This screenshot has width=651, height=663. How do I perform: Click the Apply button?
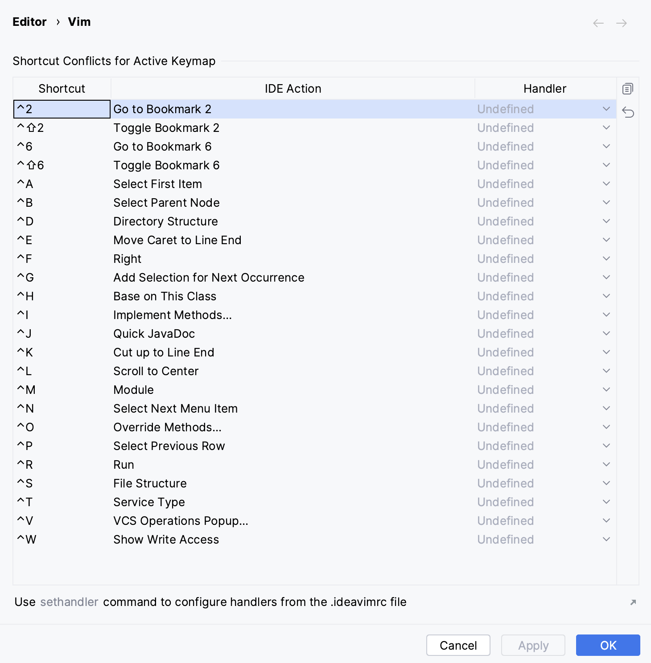click(533, 645)
